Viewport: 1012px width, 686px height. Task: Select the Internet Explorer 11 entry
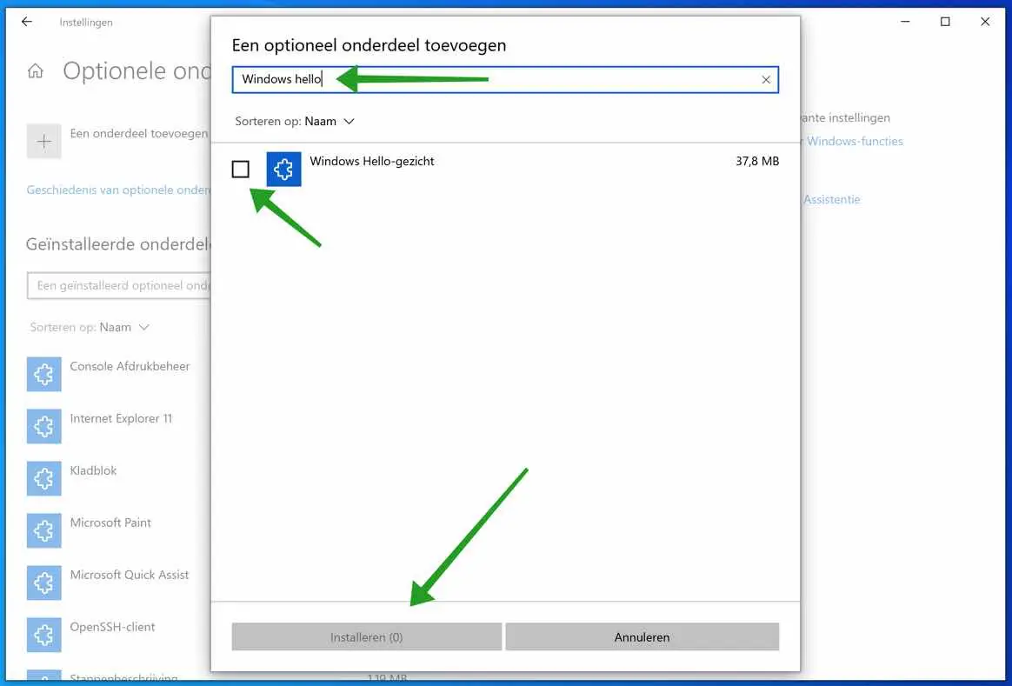pos(121,418)
